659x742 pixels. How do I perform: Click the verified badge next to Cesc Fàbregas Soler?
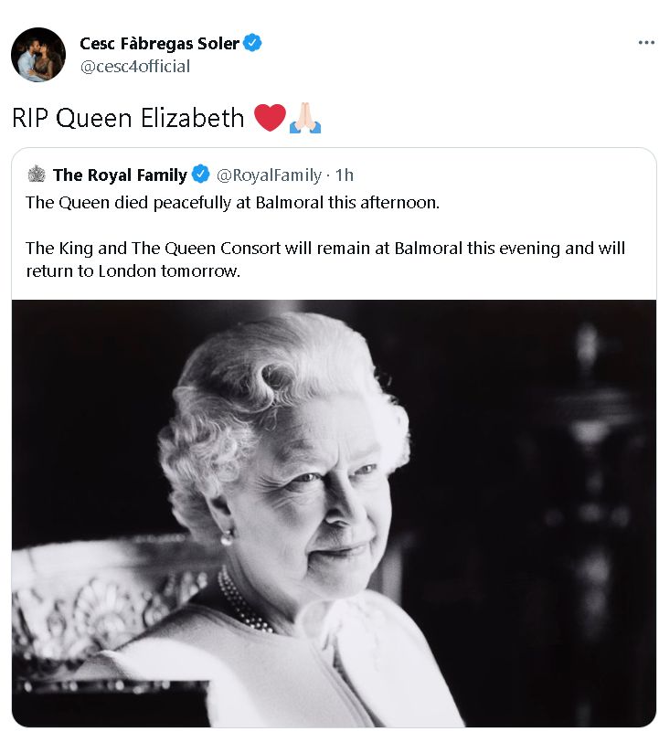point(252,42)
